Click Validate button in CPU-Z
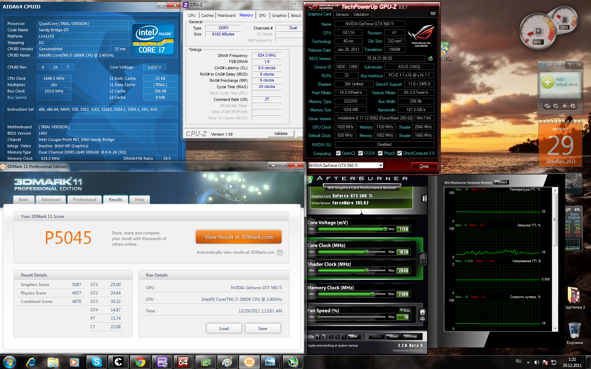This screenshot has height=369, width=591. [x=281, y=134]
